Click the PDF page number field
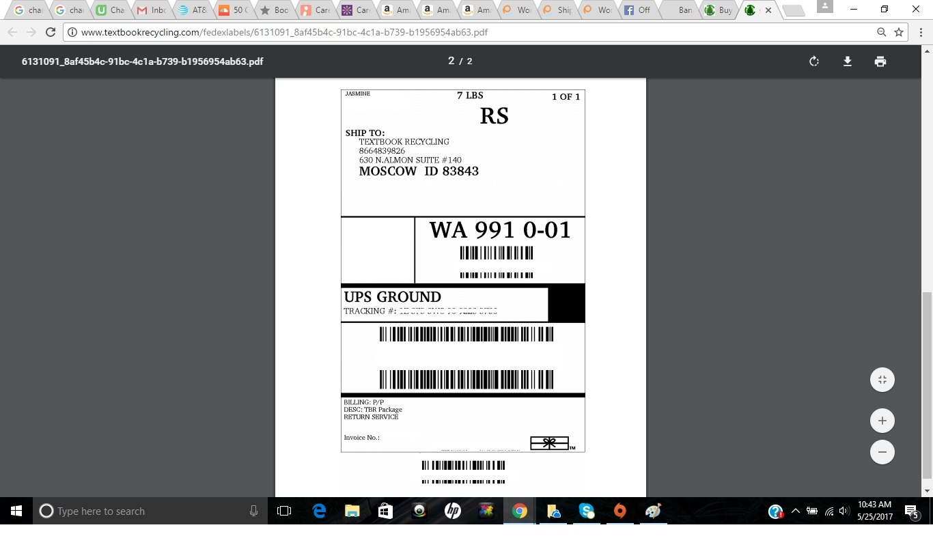This screenshot has height=549, width=933. [x=451, y=61]
